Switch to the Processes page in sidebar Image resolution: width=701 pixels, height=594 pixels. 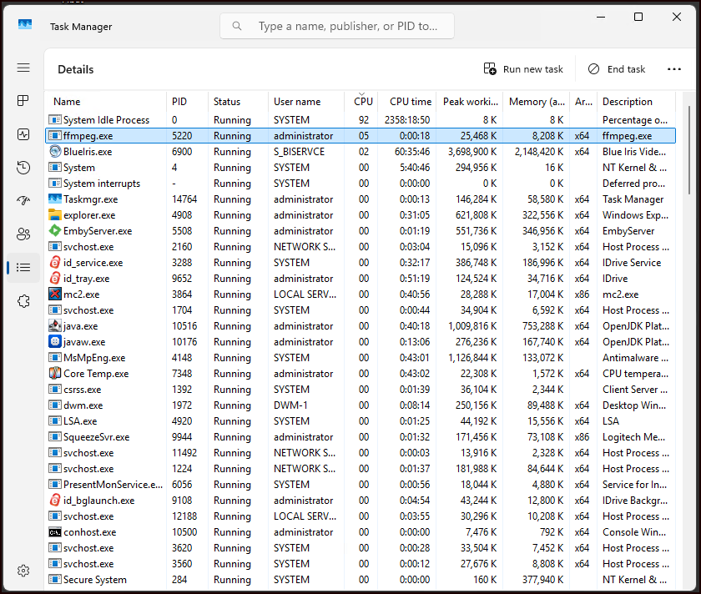pyautogui.click(x=23, y=101)
